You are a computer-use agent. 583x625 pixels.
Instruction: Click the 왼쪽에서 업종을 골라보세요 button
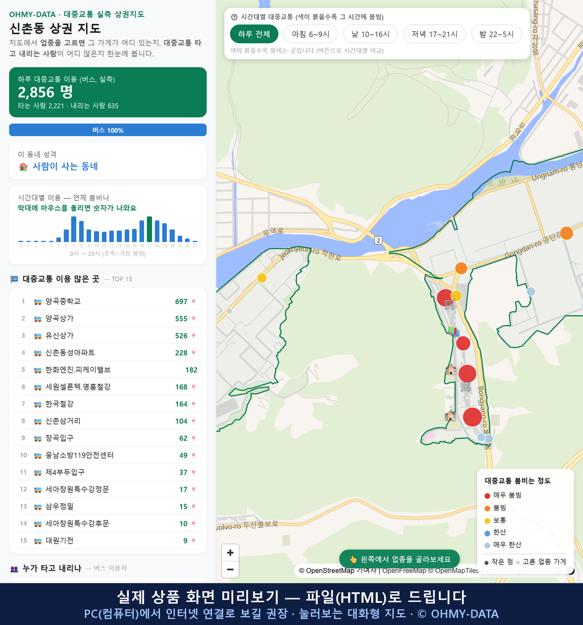click(x=400, y=559)
